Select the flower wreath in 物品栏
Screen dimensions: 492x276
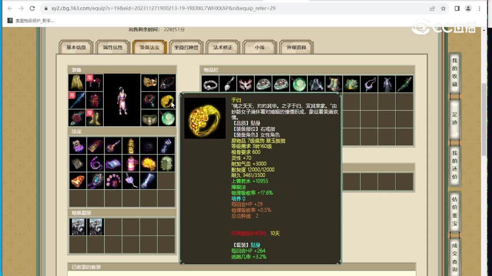coord(352,84)
